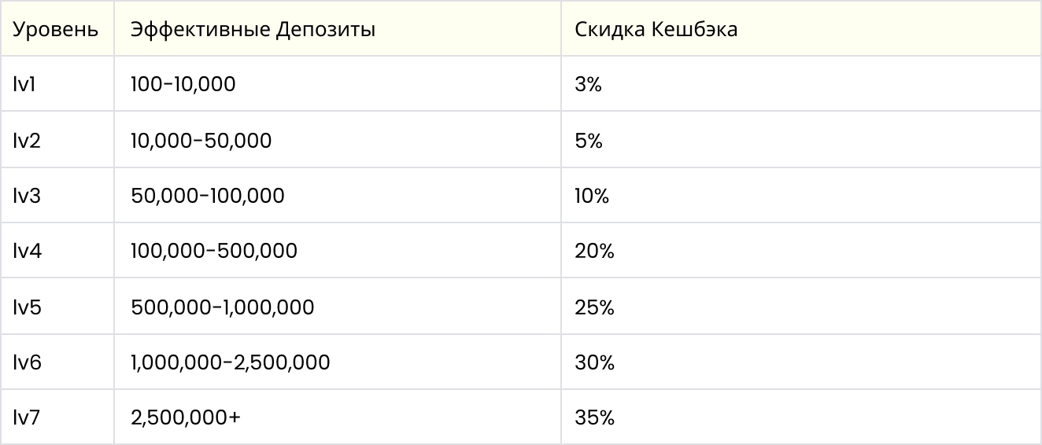1042x445 pixels.
Task: Select the lv5 level cell
Action: tap(57, 307)
